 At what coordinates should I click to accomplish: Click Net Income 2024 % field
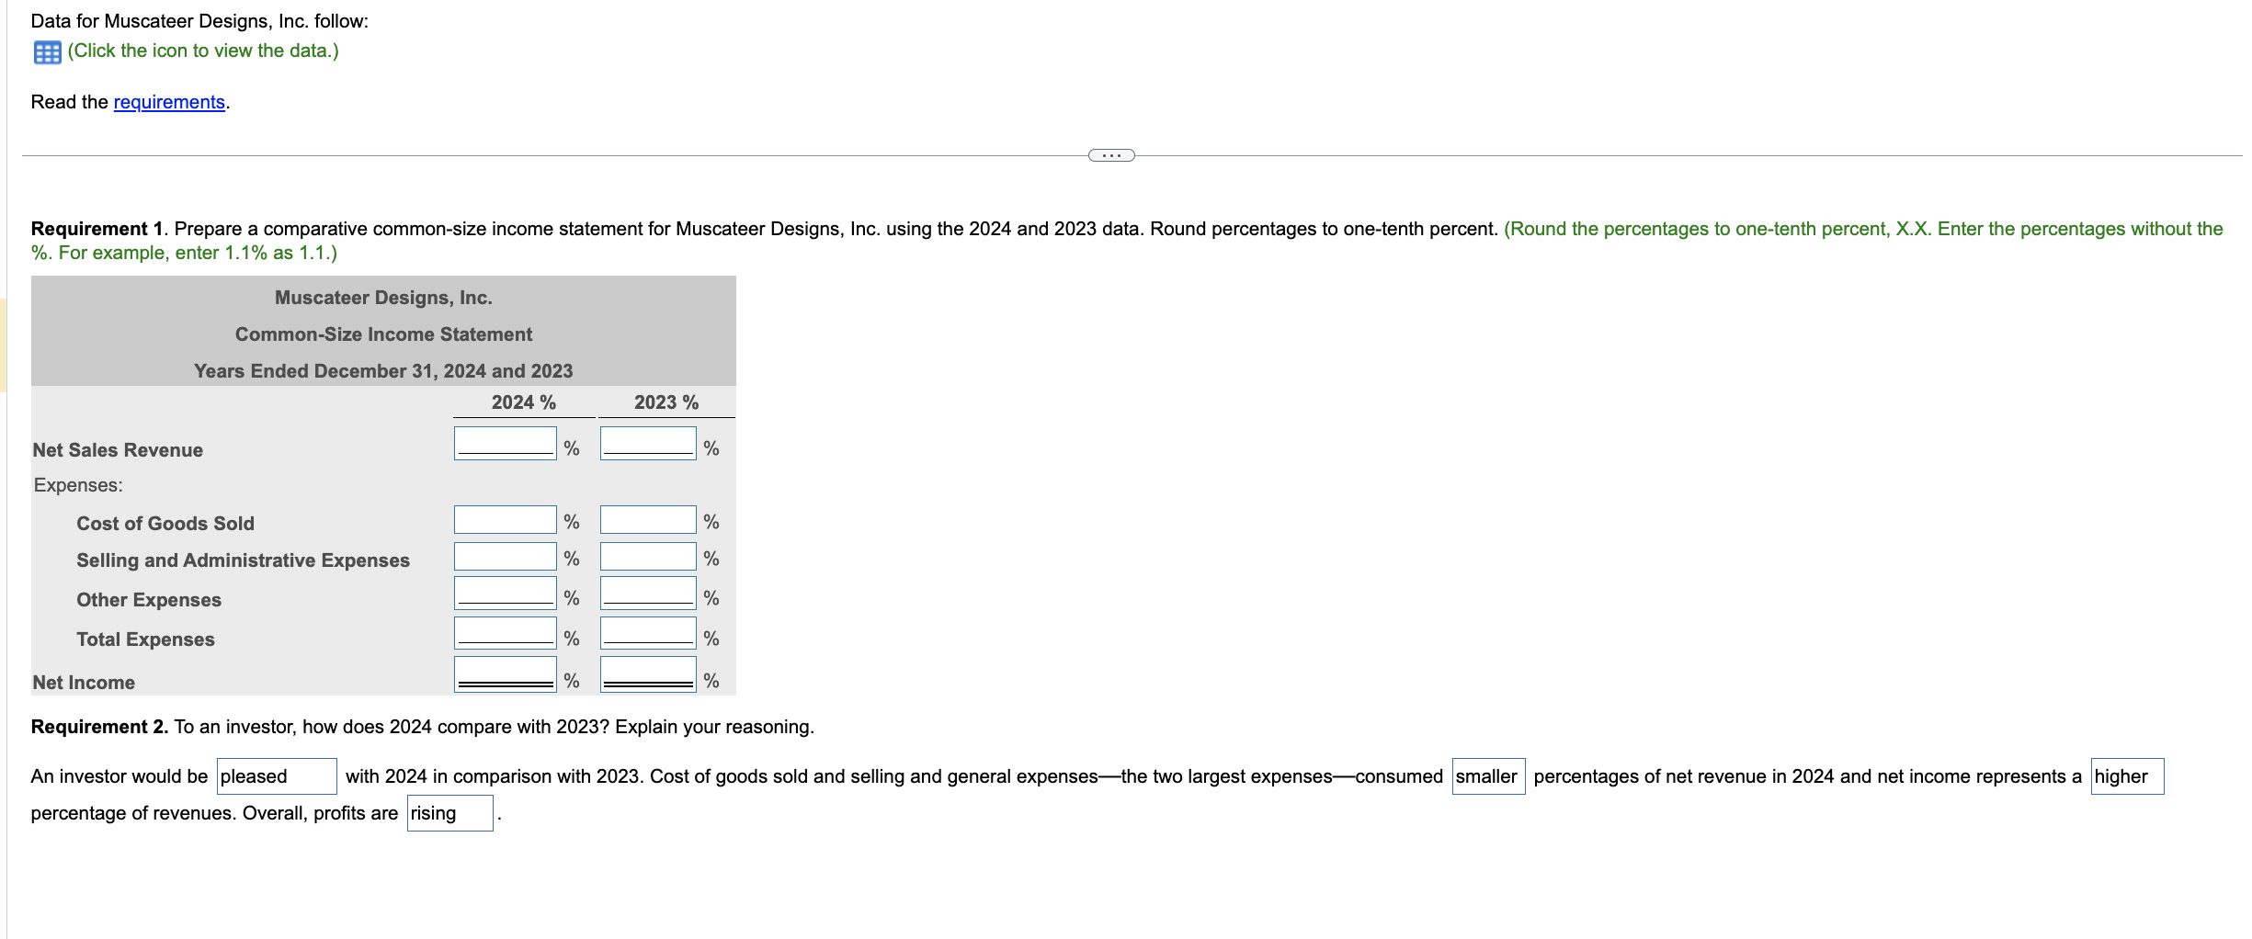click(506, 673)
